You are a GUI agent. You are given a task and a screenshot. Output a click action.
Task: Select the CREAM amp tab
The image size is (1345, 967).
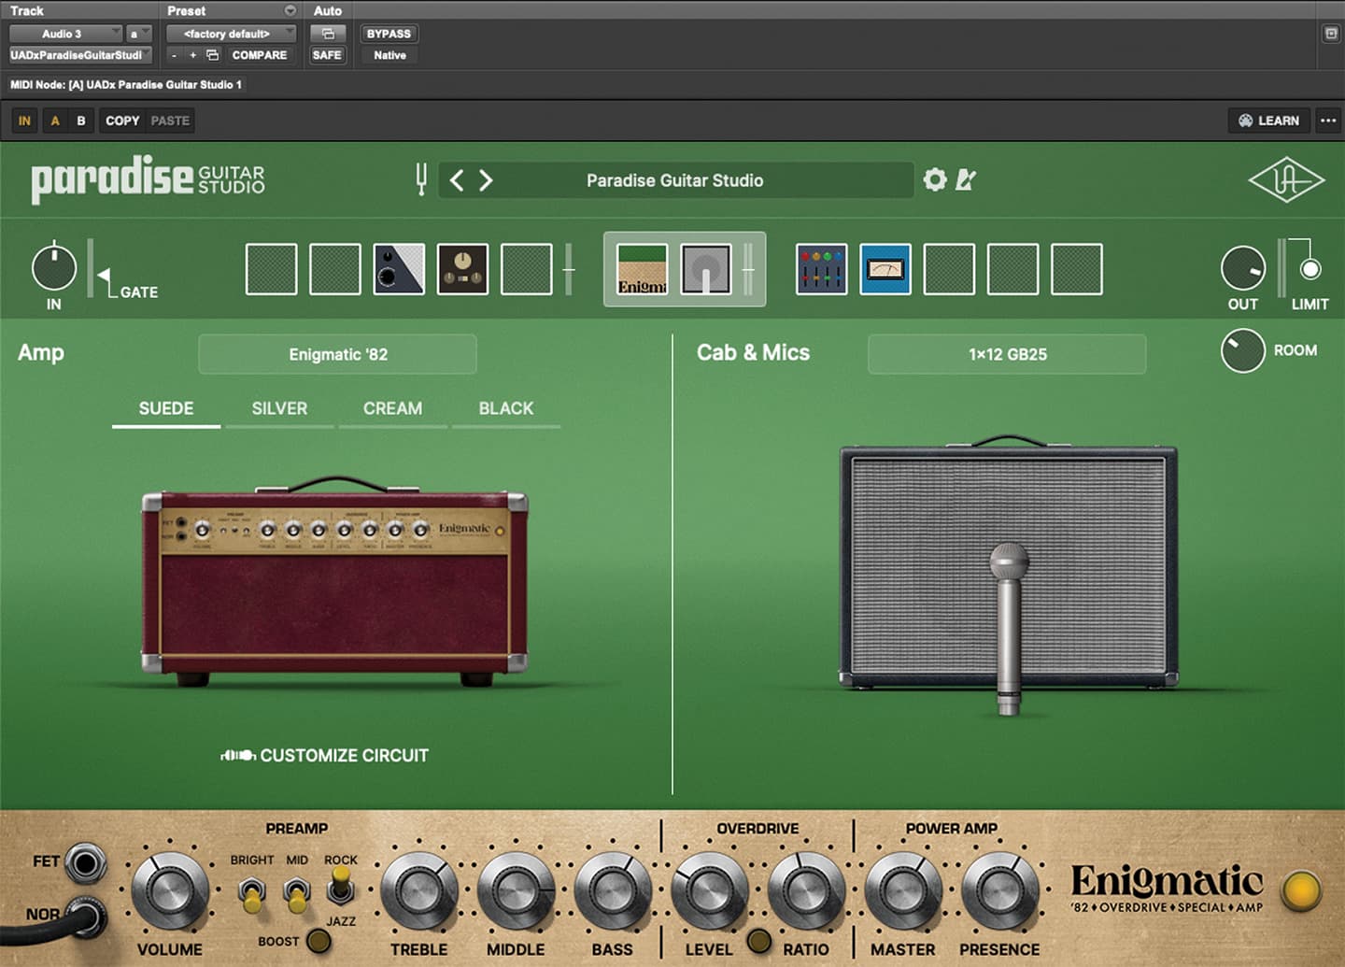click(x=392, y=409)
